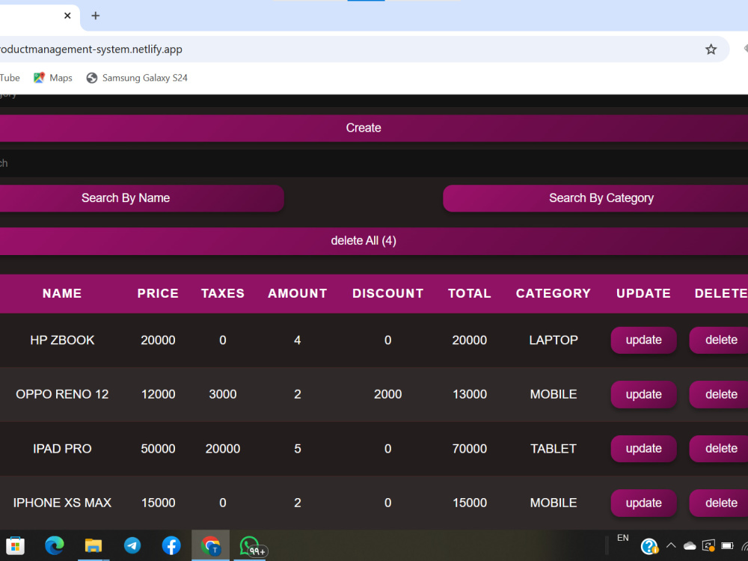Click the TAXES column header
The image size is (748, 561).
223,293
